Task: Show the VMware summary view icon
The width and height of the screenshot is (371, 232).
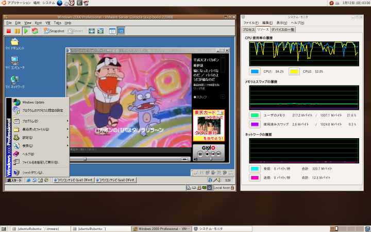Action: 112,31
